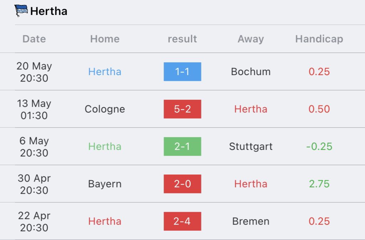Viewport: 365px width, 240px height.
Task: Open the red 2-4 result badge
Action: (x=182, y=221)
